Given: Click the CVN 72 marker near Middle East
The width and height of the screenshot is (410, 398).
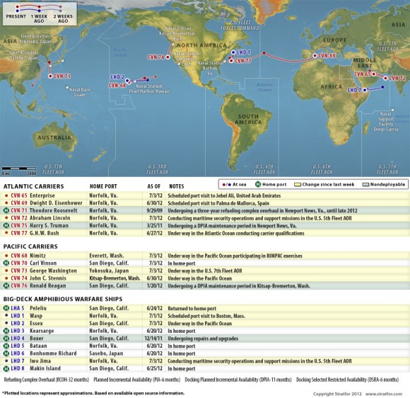Looking at the screenshot, I should click(x=385, y=78).
